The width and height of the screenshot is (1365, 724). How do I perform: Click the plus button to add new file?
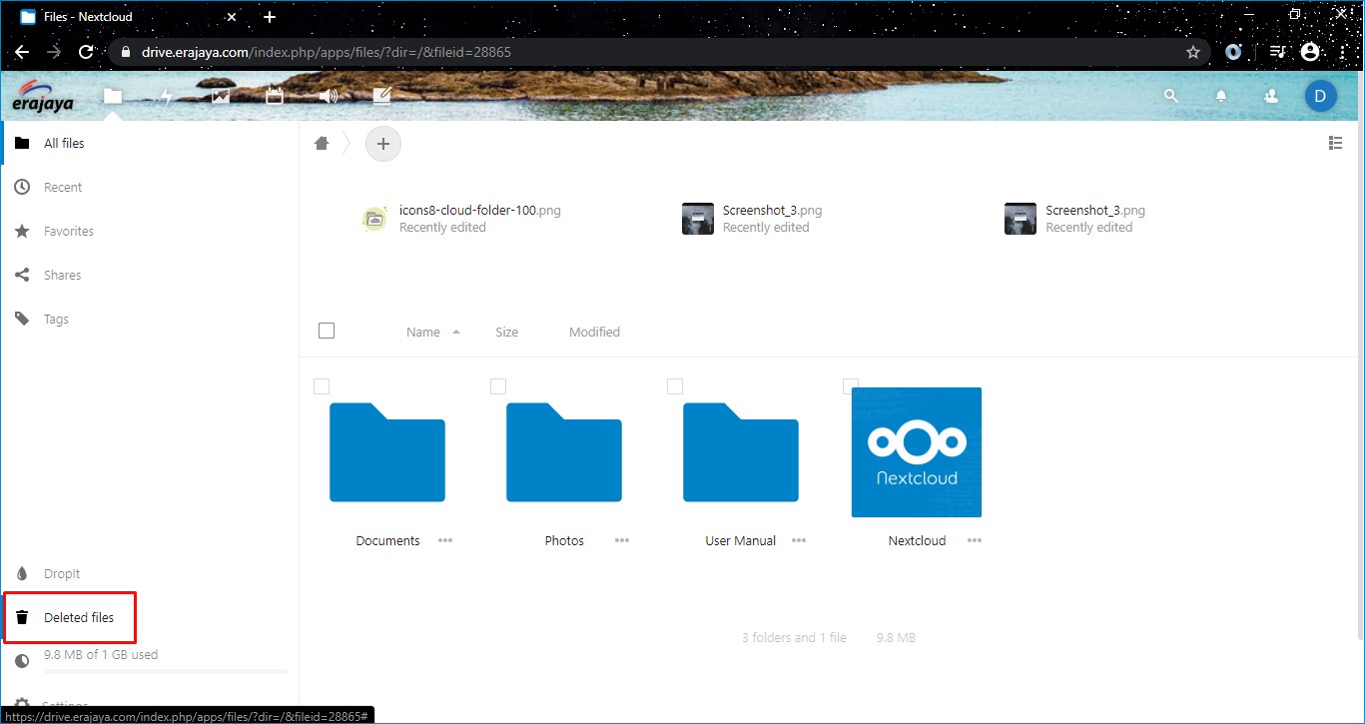pos(383,144)
